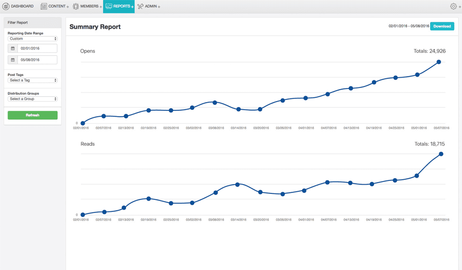The height and width of the screenshot is (270, 462).
Task: Select the last Opens data point at 05/07/2016
Action: coord(439,62)
